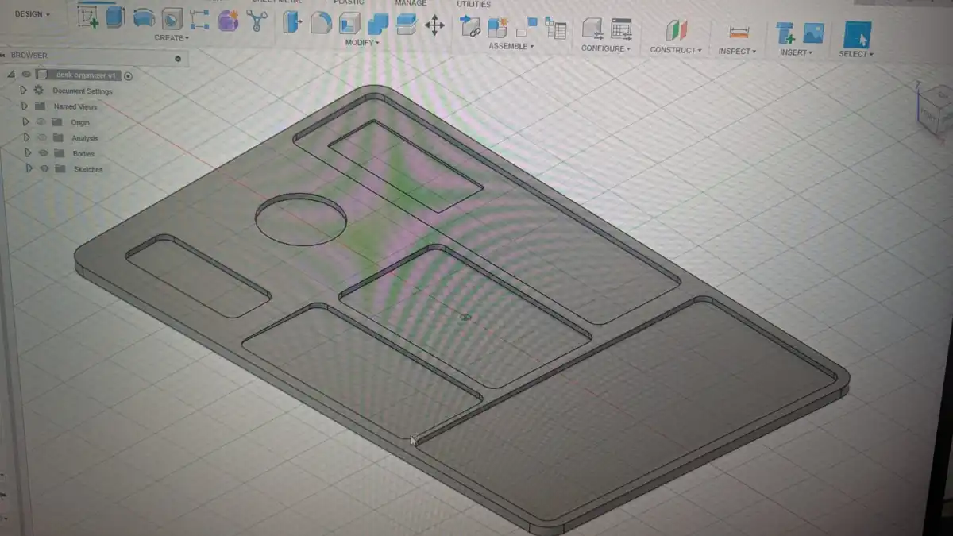Click the Insert Derive icon

pos(785,33)
